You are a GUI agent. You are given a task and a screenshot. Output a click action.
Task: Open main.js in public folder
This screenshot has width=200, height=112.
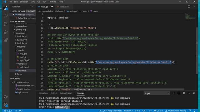(x=23, y=57)
